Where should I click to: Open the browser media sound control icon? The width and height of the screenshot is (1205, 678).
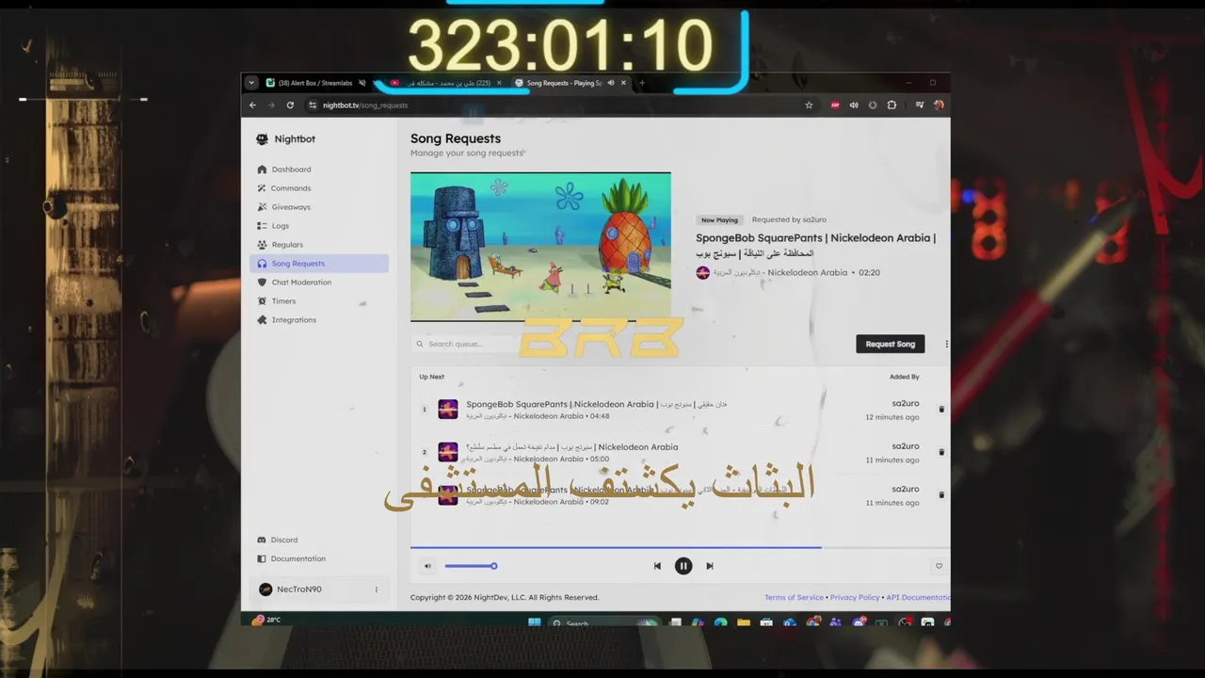click(x=854, y=105)
